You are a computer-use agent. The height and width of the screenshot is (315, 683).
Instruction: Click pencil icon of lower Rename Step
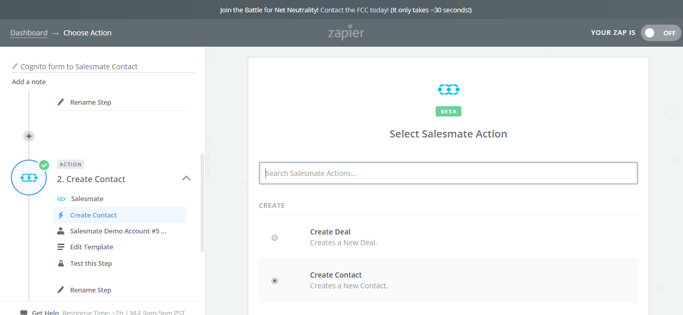tap(61, 290)
